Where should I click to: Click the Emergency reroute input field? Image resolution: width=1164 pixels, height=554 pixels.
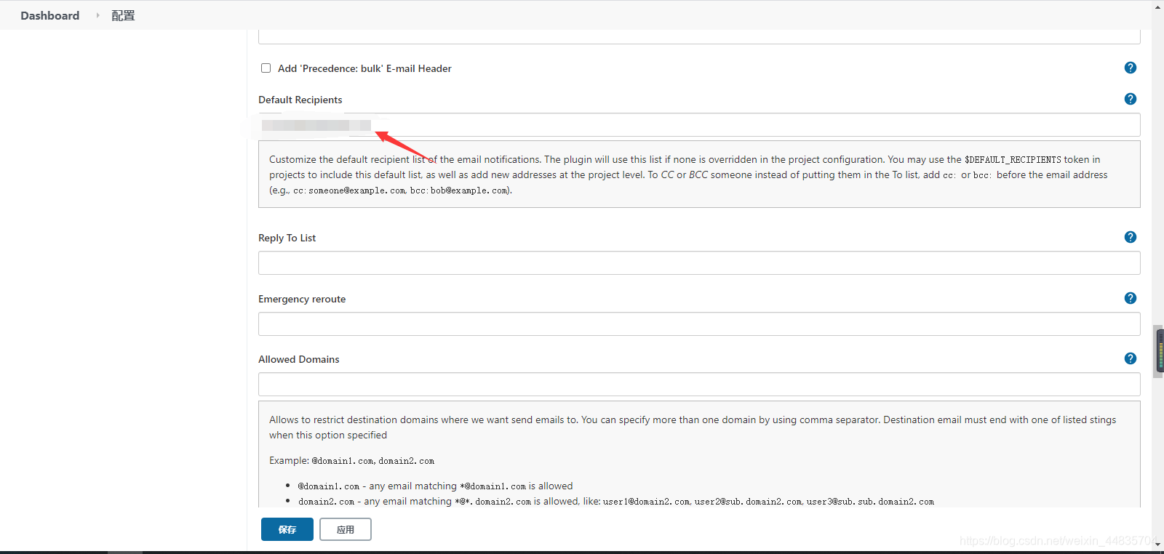(x=699, y=324)
